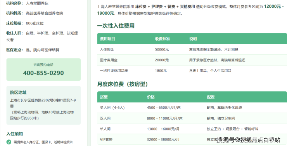This screenshot has height=146, width=287.
Task: Click the 单人间 row label
Action: (105, 129)
